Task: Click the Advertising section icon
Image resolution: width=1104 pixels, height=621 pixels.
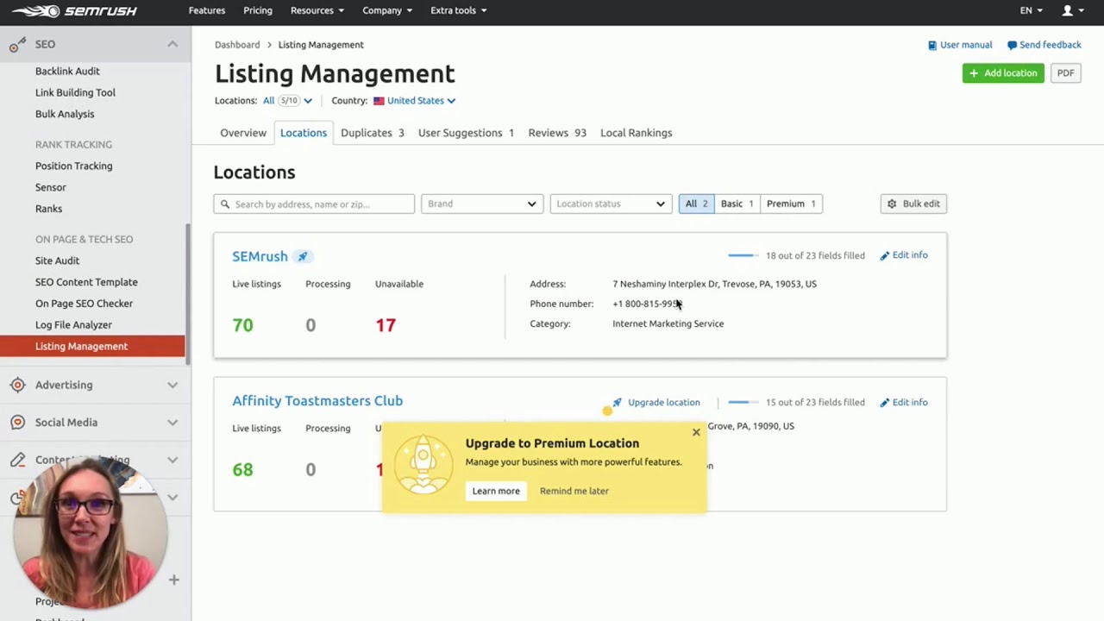Action: pyautogui.click(x=17, y=385)
